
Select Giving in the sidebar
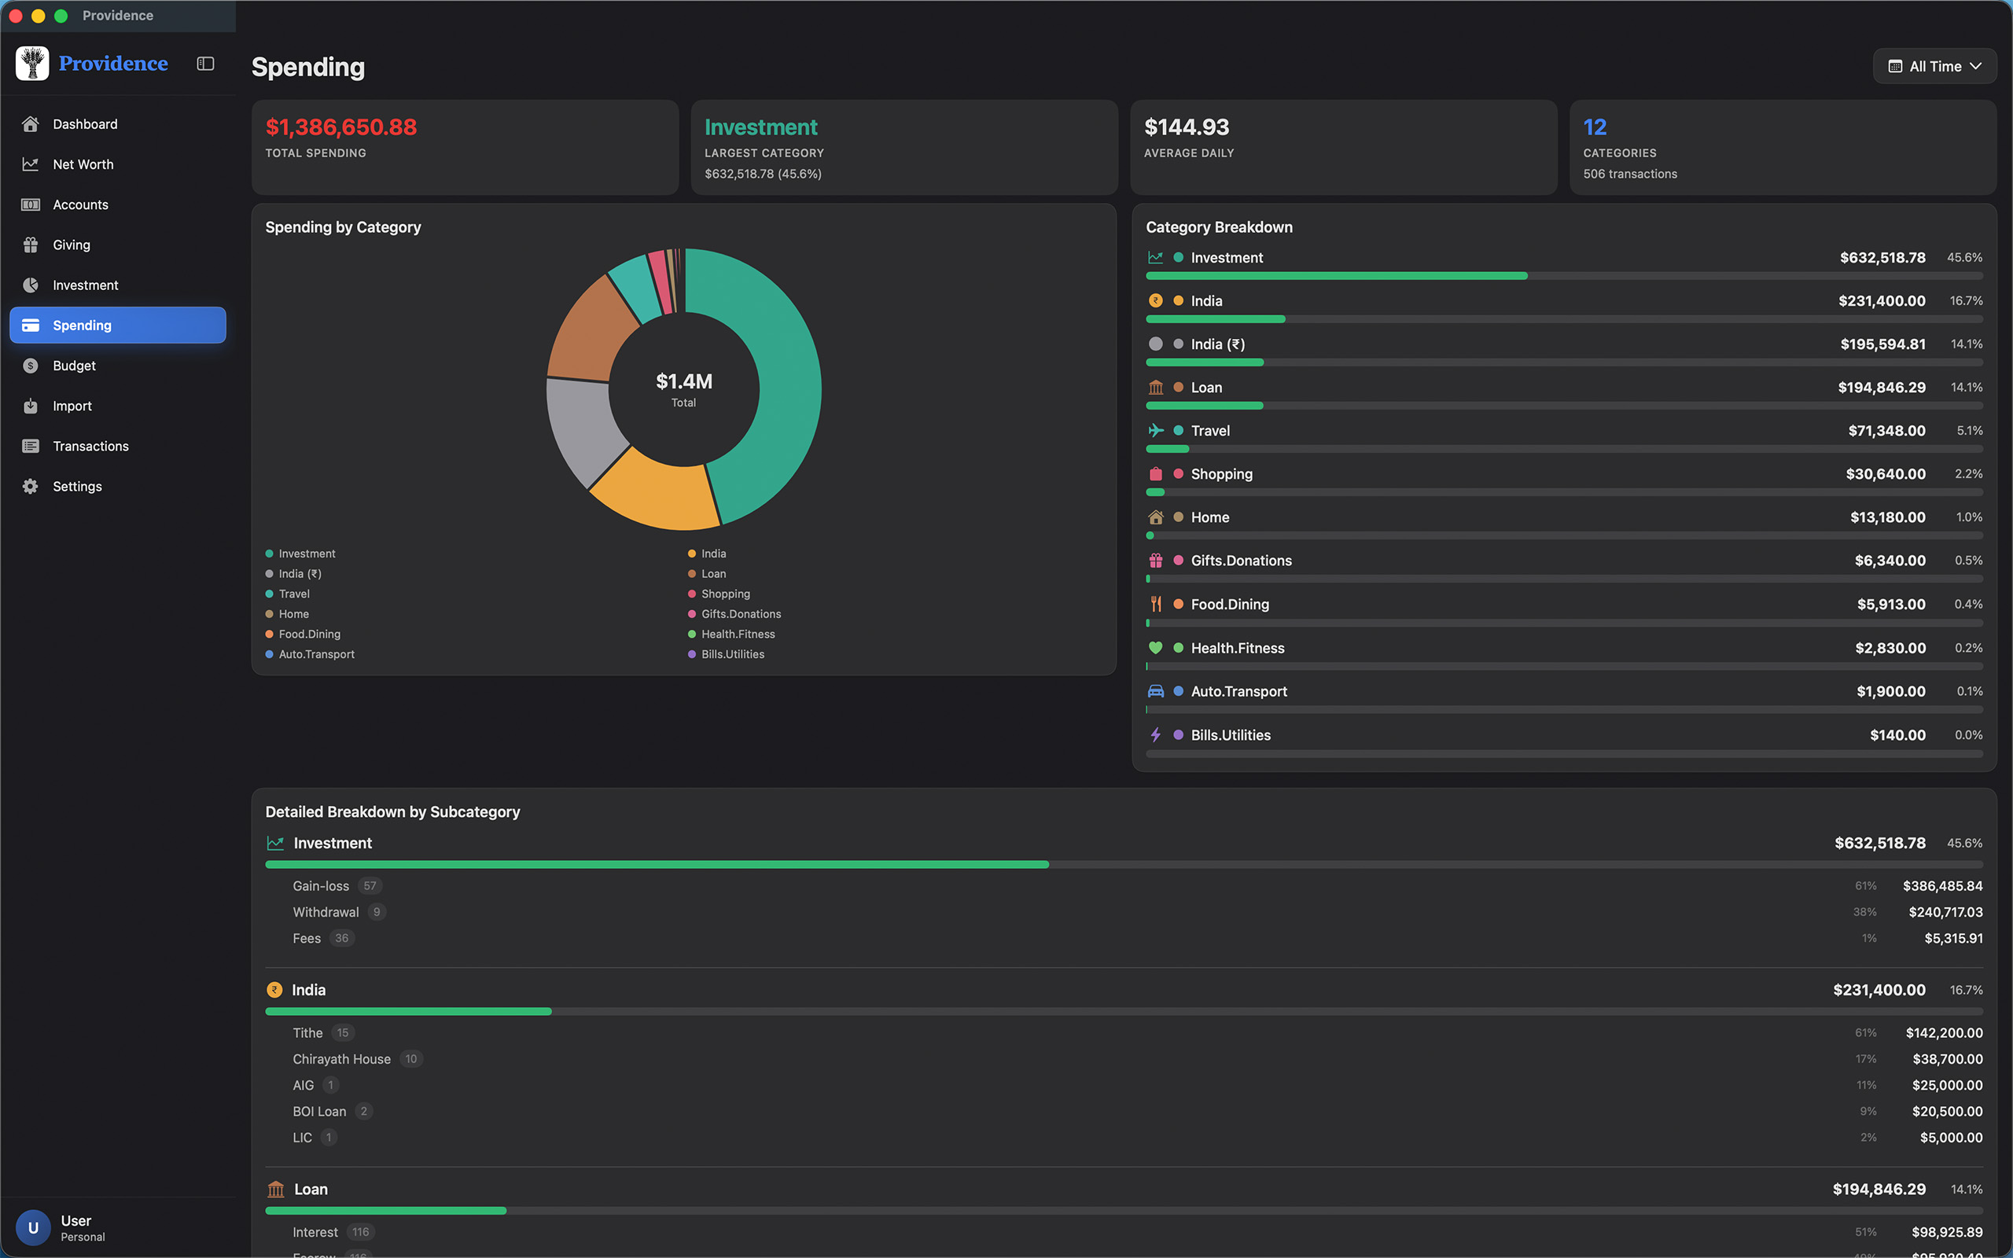117,245
